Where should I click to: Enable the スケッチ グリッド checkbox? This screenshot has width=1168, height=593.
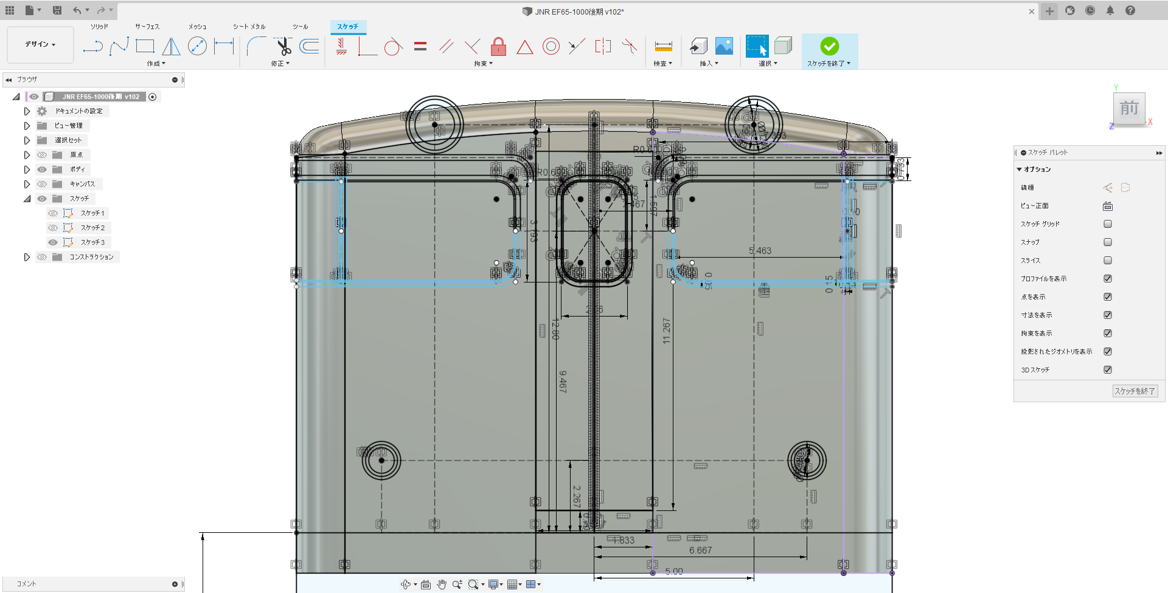[1108, 224]
